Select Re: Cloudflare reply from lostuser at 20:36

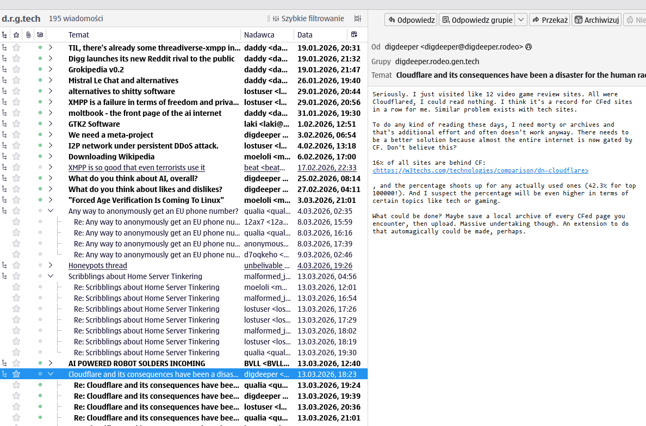click(184, 407)
